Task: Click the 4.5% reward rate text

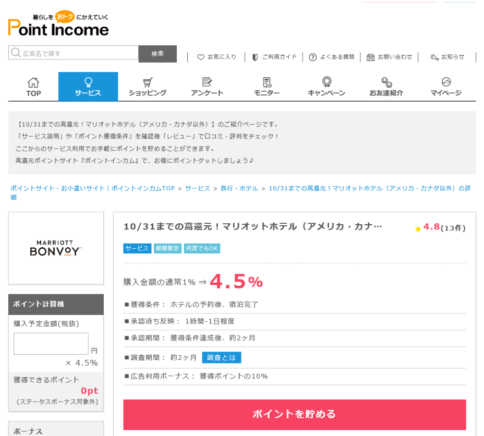Action: click(236, 282)
